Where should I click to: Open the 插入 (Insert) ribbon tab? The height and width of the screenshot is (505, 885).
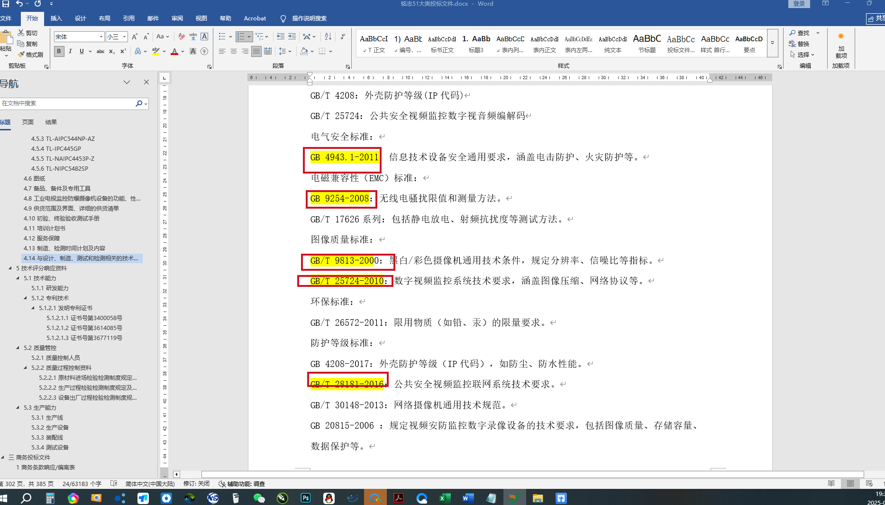pos(56,18)
